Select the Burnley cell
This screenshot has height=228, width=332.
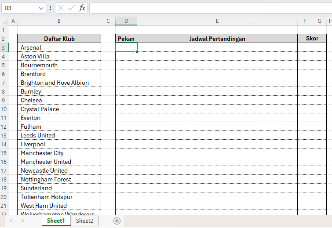click(x=59, y=91)
